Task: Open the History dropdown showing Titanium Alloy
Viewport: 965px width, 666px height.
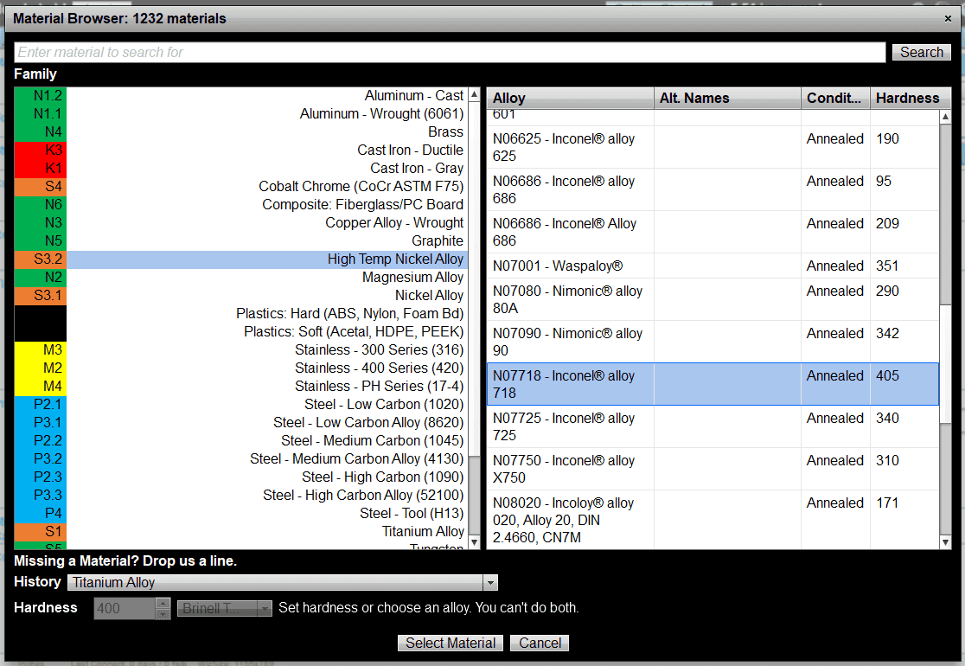Action: 490,582
